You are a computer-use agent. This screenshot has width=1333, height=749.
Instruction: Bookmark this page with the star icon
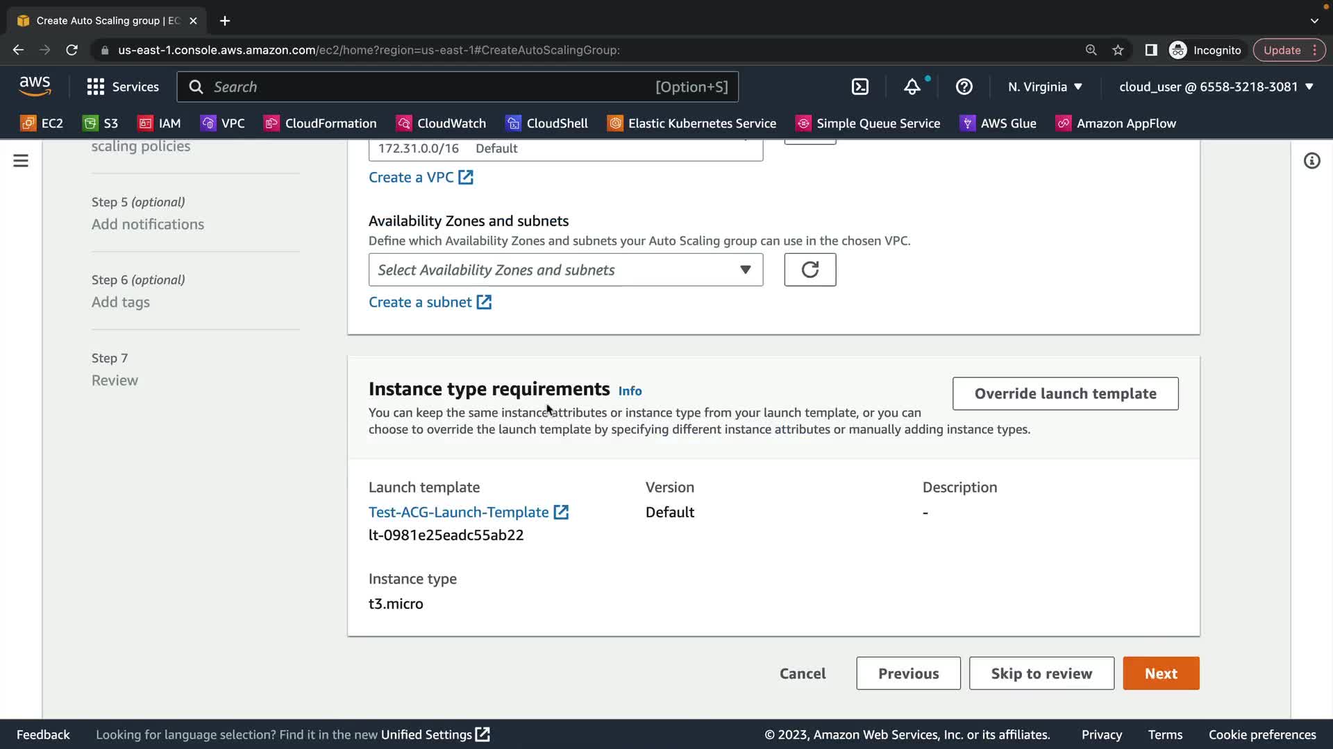click(x=1118, y=50)
